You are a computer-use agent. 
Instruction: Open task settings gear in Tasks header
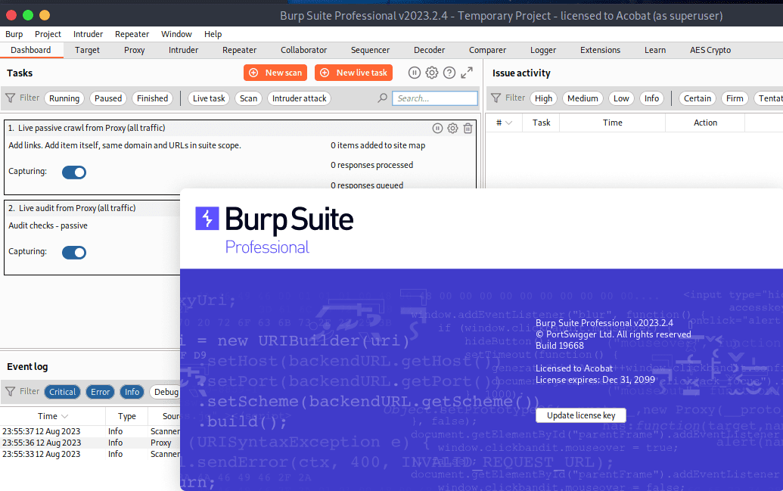[432, 73]
